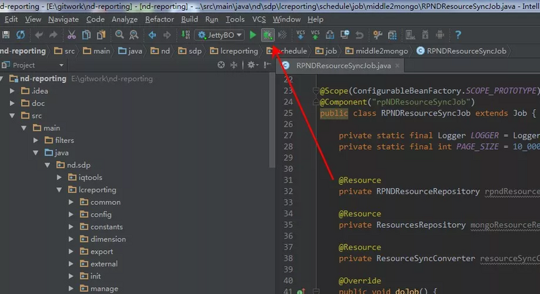Open the Help question mark icon
The width and height of the screenshot is (540, 294).
coord(458,35)
